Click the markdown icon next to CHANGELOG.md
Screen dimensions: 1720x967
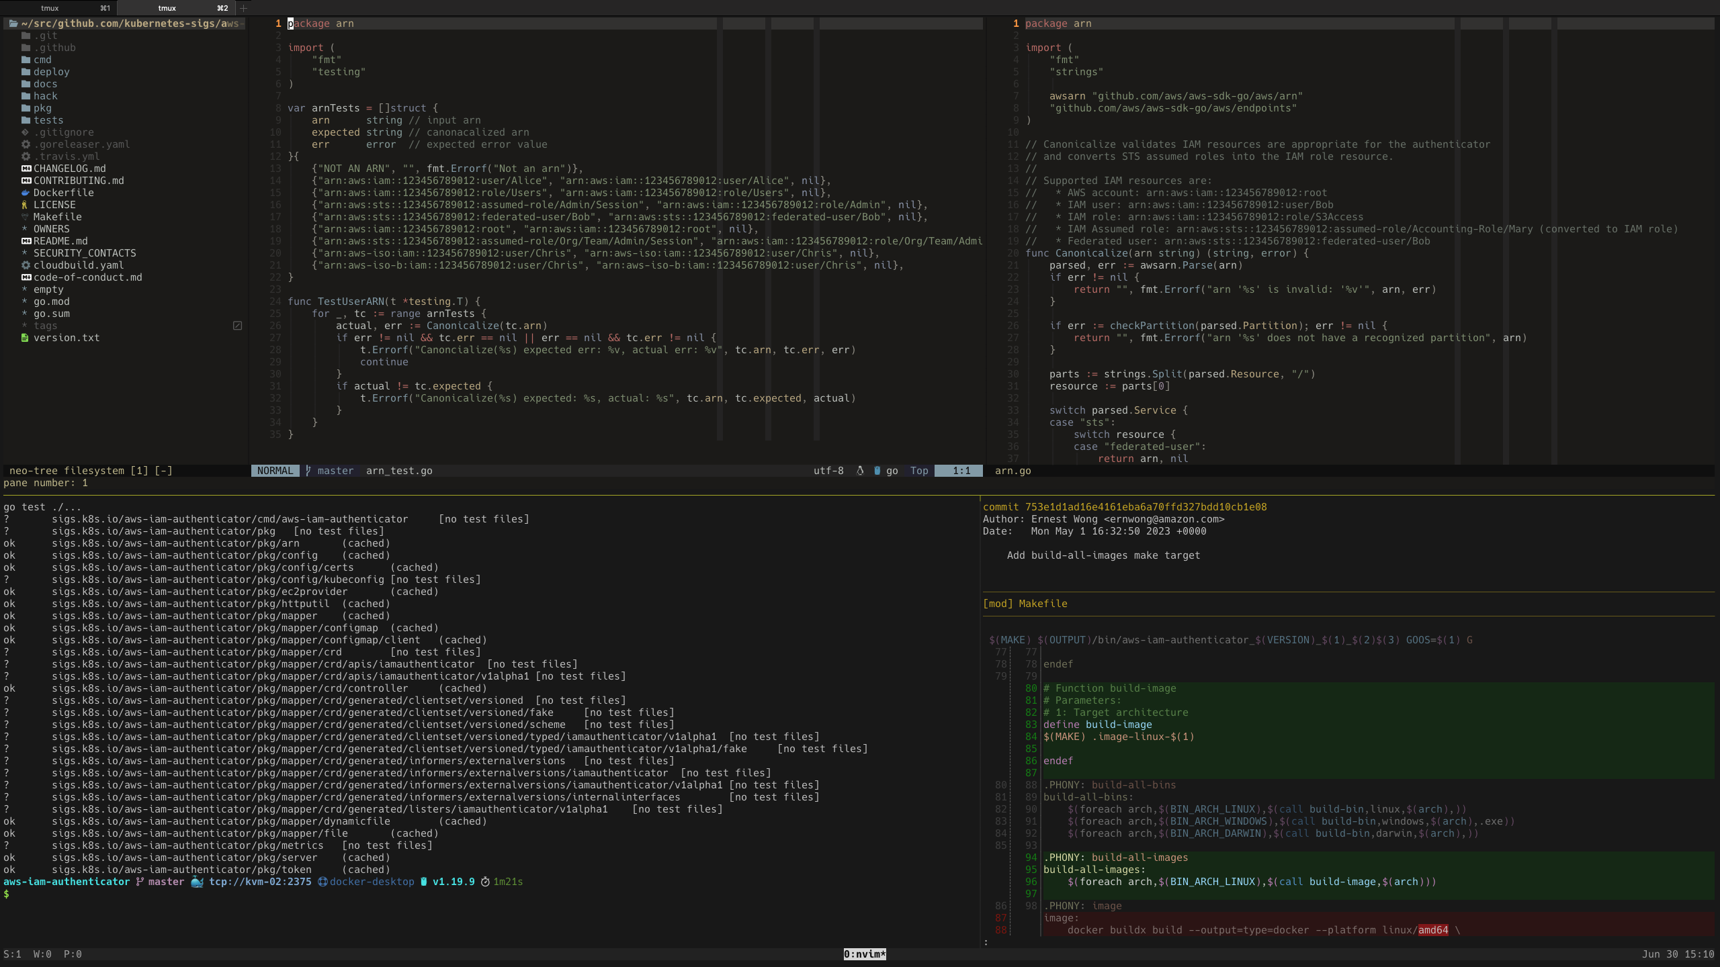pos(26,169)
